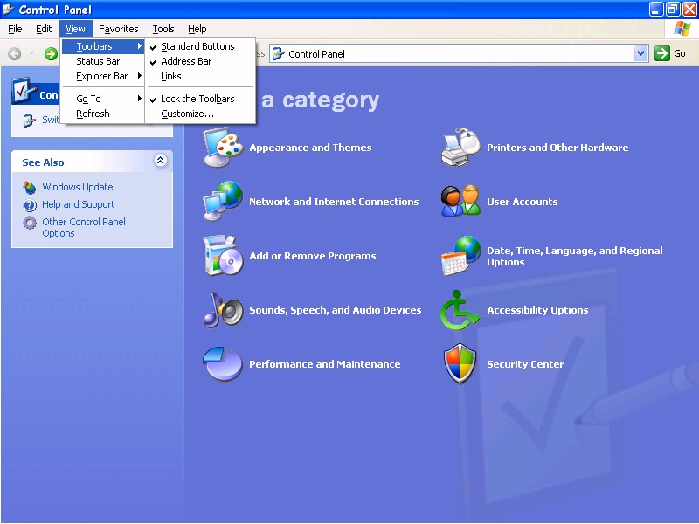Open the address bar dropdown arrow

coord(640,53)
